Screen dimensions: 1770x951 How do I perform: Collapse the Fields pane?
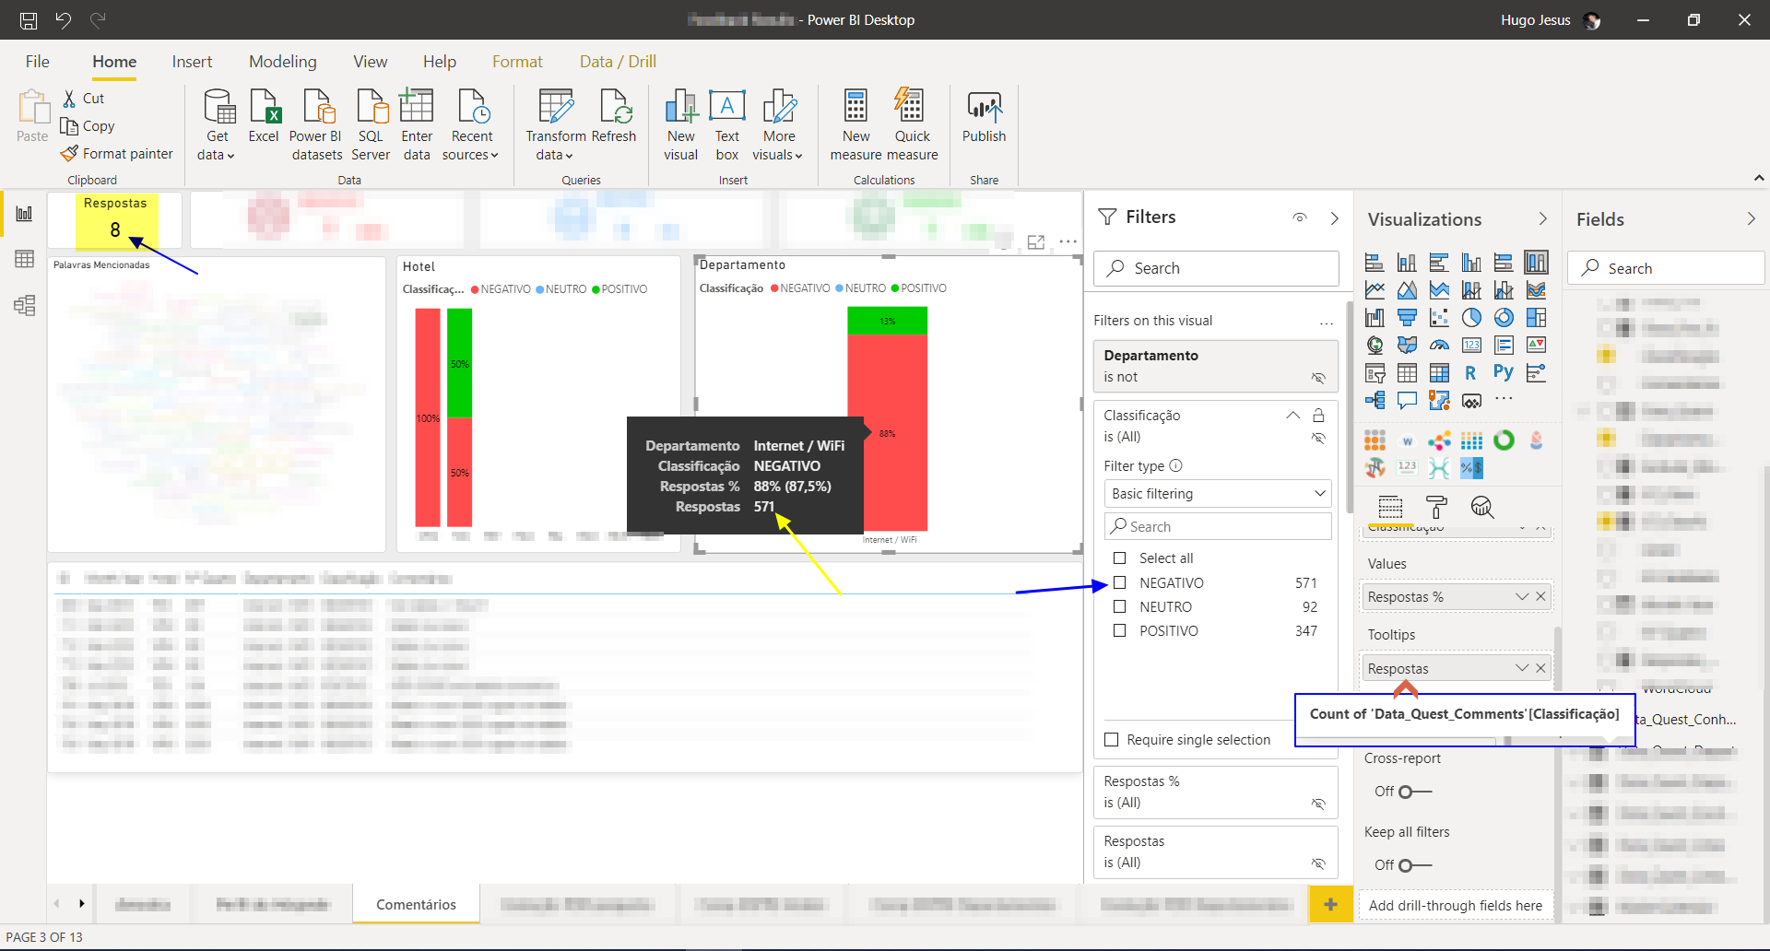coord(1751,218)
